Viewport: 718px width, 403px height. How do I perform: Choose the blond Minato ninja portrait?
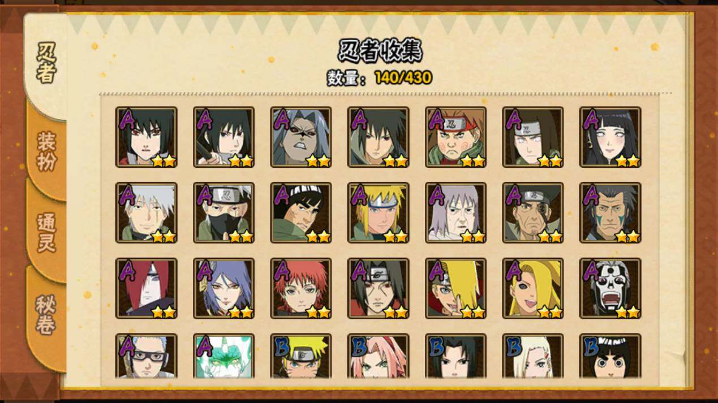(x=378, y=213)
